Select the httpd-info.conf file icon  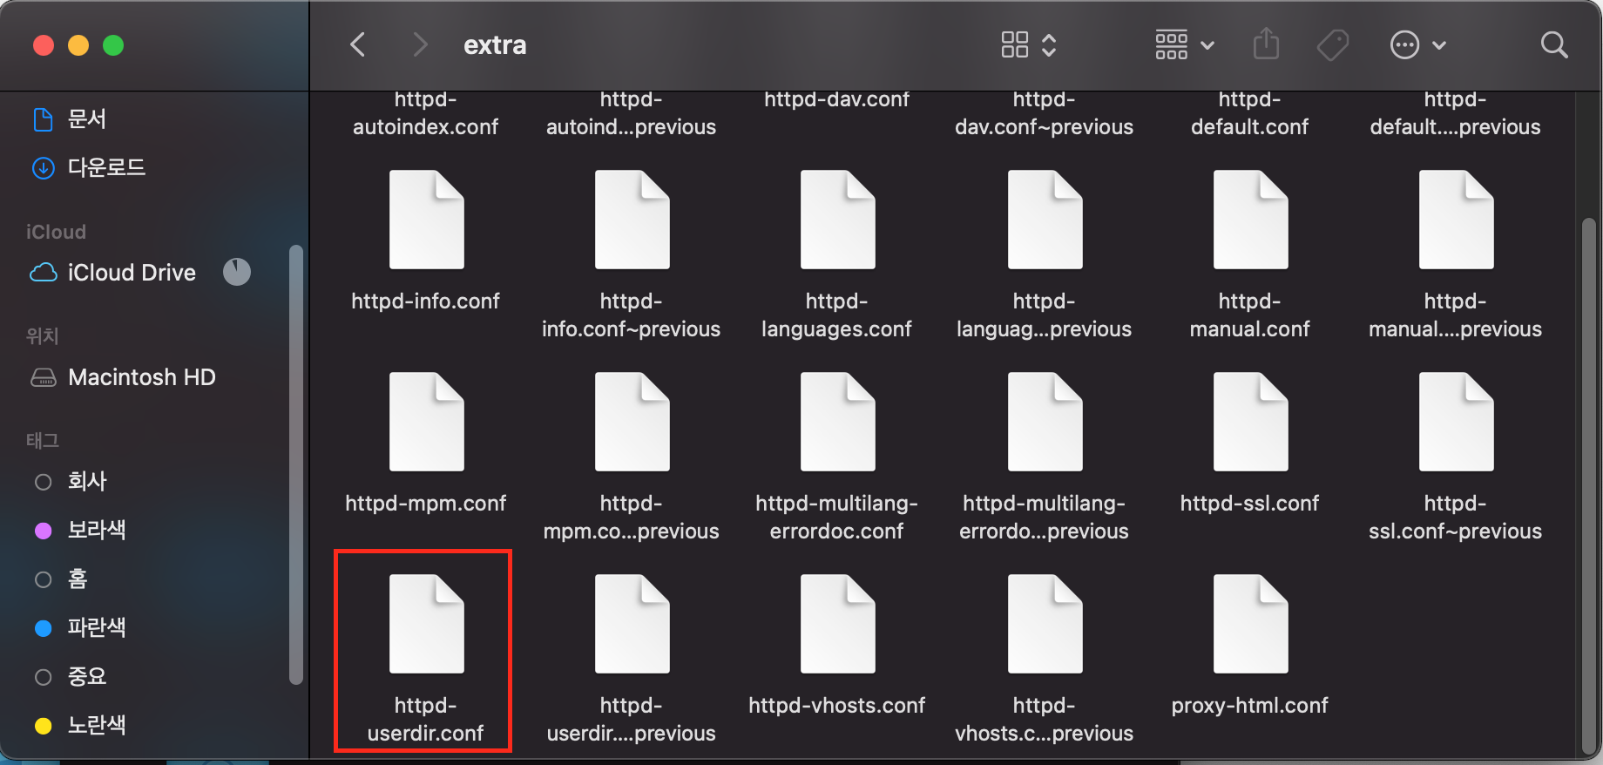tap(426, 220)
